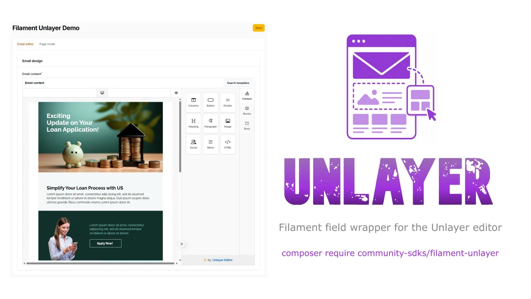Click 'Simplify Your Loan Process with US' heading
The image size is (531, 299).
85,188
